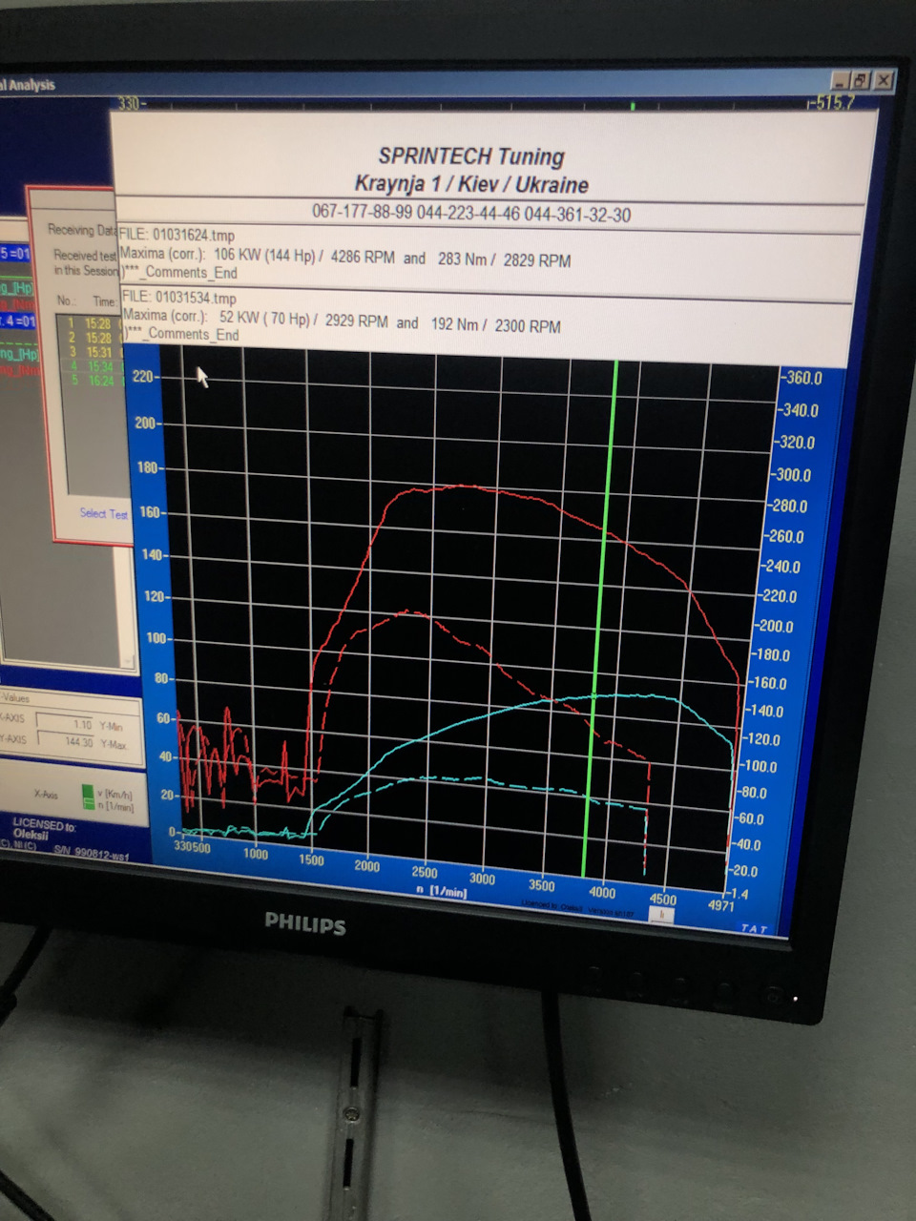916x1221 pixels.
Task: Click the v [Km/h] X-Axis option label
Action: (x=116, y=795)
